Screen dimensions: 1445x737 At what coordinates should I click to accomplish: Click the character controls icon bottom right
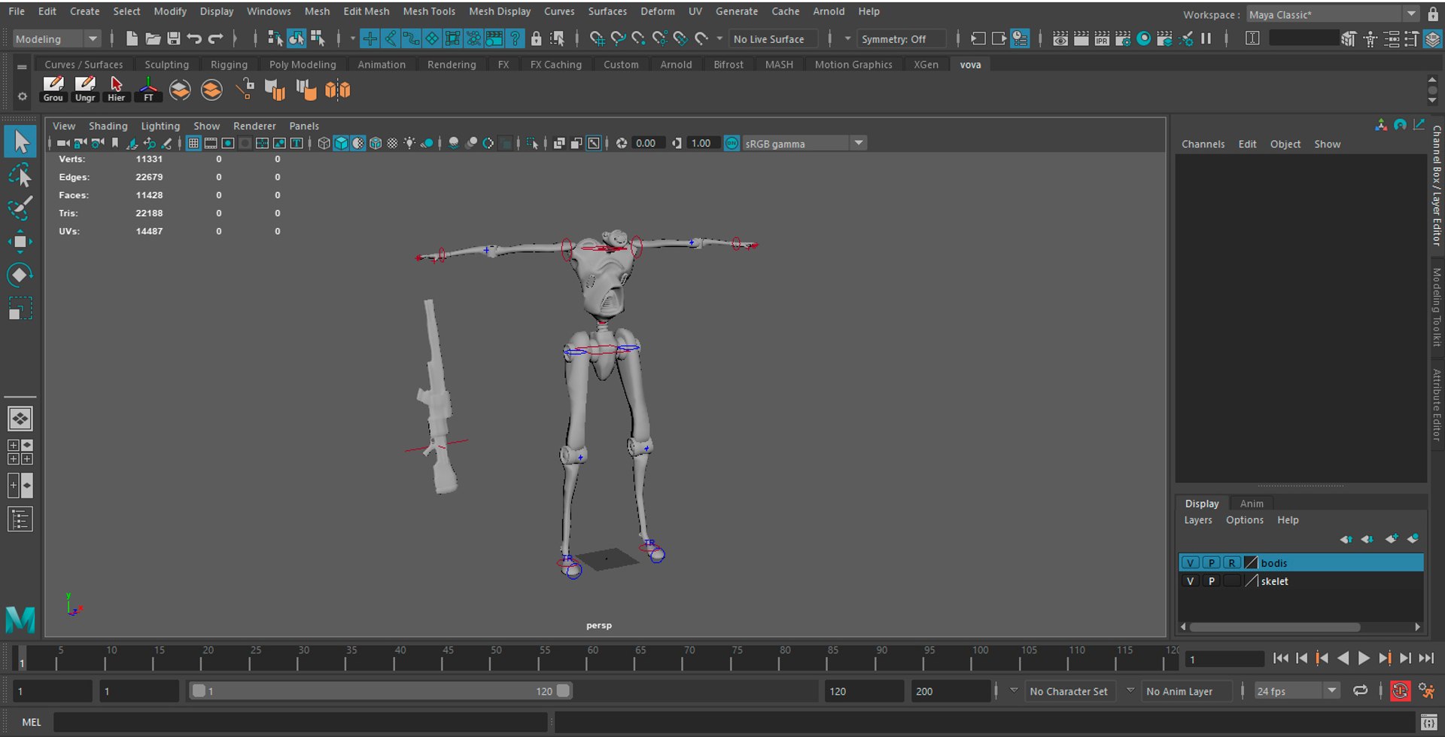coord(1426,690)
